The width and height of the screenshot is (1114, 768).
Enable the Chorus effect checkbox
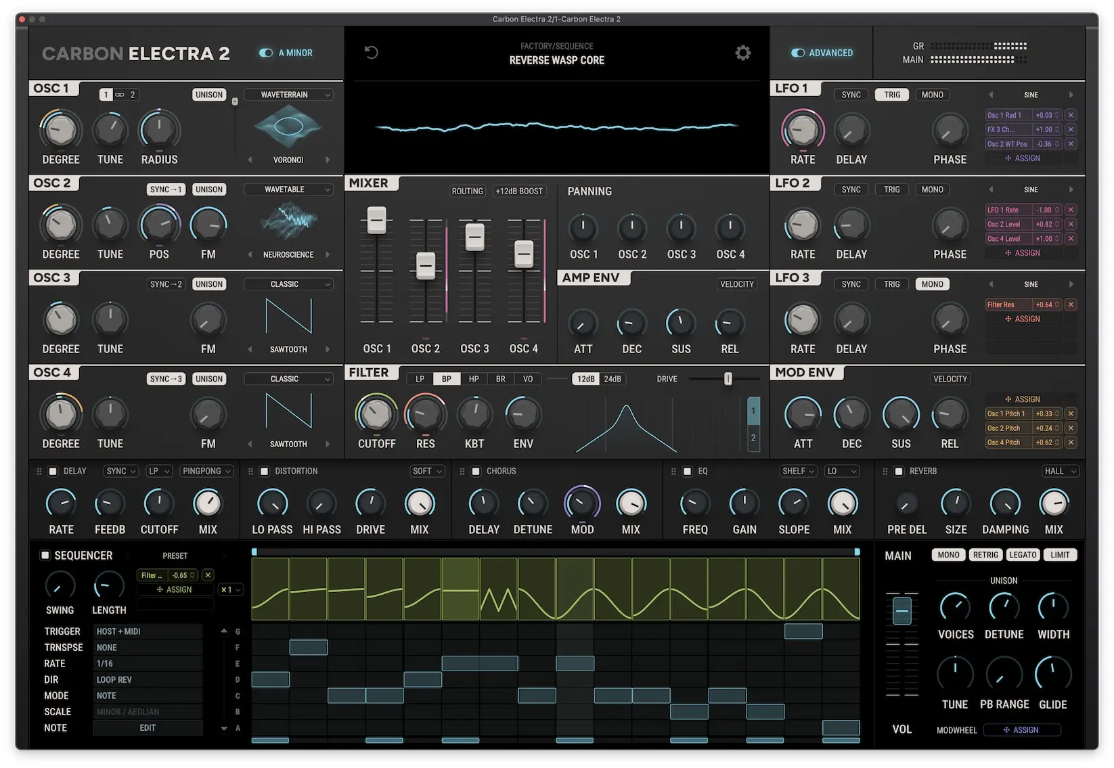[x=476, y=471]
